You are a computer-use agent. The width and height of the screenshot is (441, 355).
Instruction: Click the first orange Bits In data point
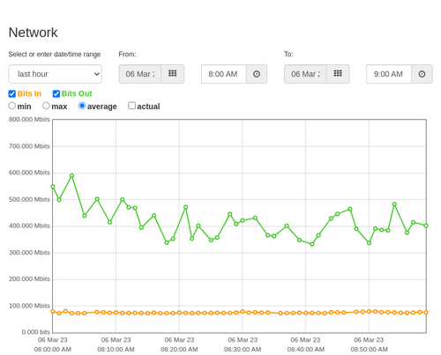53,311
